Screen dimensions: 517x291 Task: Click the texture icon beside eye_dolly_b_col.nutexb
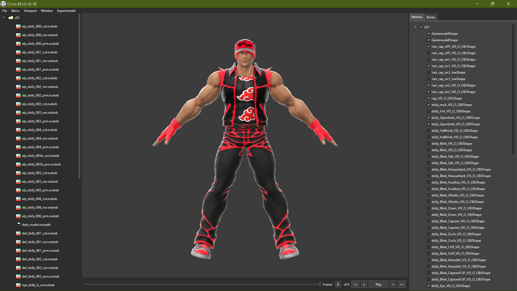coord(18,285)
